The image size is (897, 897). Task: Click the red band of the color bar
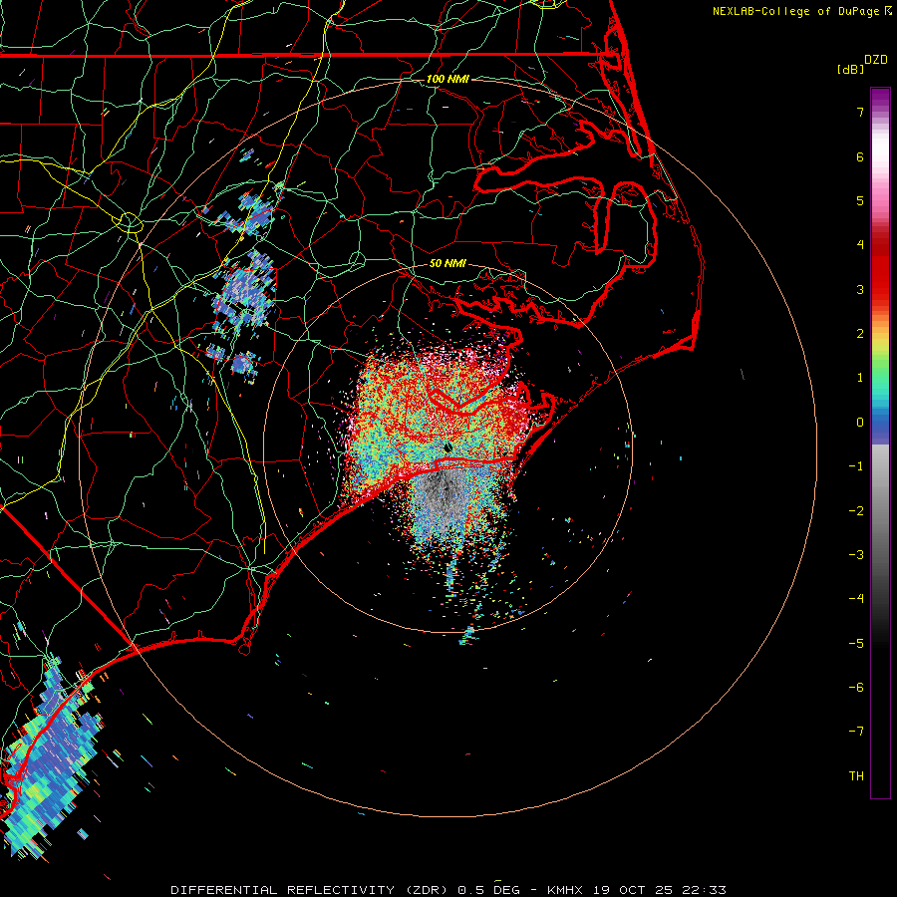pyautogui.click(x=880, y=269)
